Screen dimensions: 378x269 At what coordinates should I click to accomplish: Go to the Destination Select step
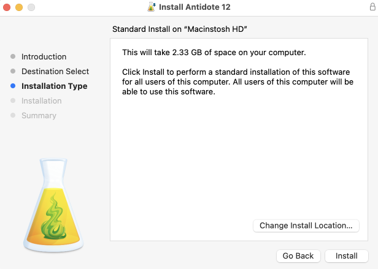point(55,72)
